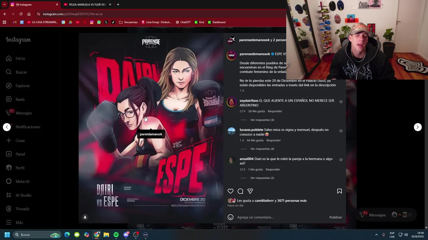This screenshot has height=240, width=428.
Task: Share the post via paper-plane icon
Action: (x=250, y=191)
